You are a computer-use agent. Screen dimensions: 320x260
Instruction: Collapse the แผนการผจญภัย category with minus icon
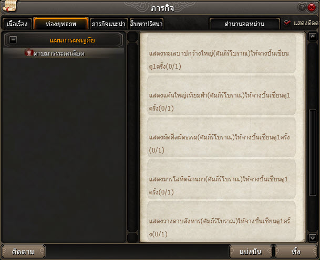(13, 39)
